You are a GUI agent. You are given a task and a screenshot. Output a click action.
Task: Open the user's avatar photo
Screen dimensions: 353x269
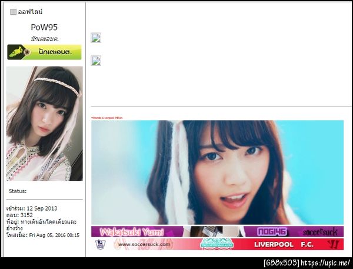coord(44,124)
